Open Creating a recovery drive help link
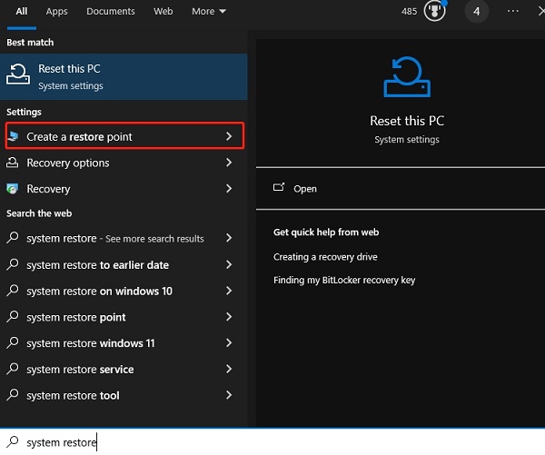This screenshot has width=545, height=455. (325, 257)
